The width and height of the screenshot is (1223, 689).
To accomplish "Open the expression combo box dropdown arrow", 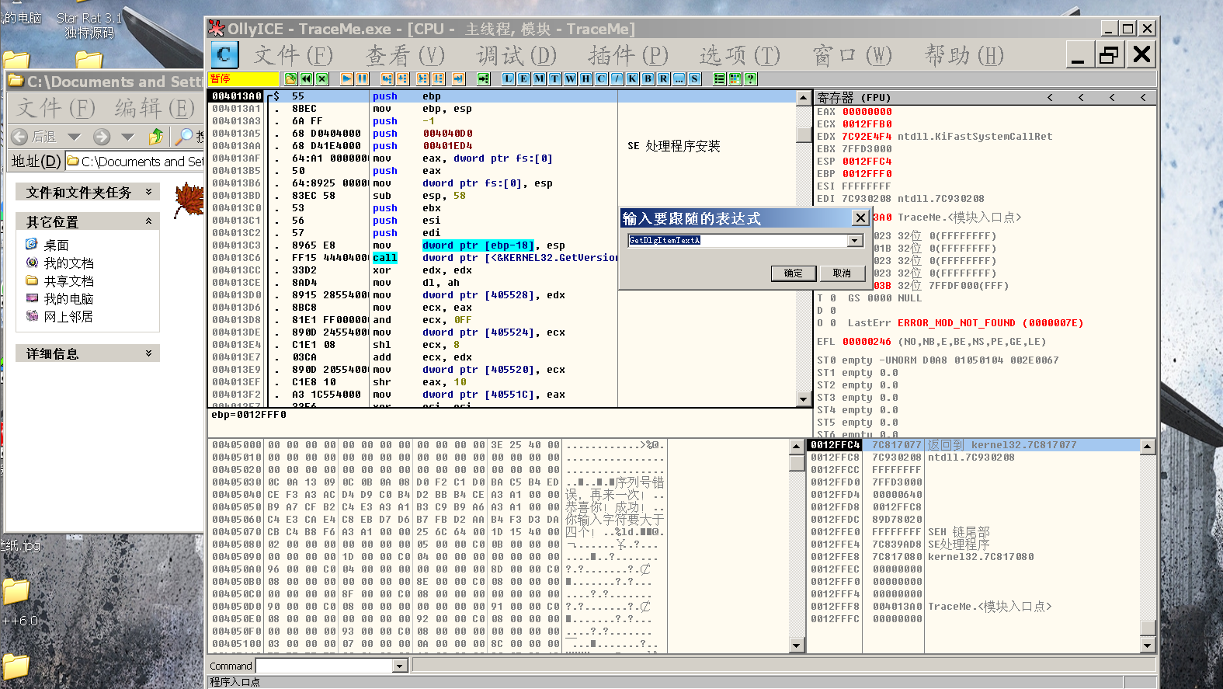I will click(855, 241).
